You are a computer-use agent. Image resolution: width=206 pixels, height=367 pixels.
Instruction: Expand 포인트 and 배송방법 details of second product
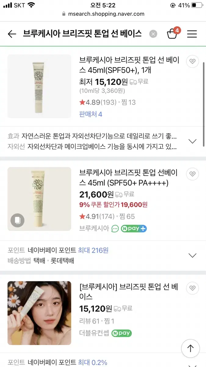(x=192, y=255)
